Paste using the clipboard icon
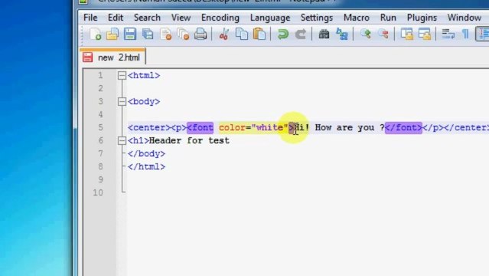The height and width of the screenshot is (276, 489). [259, 34]
